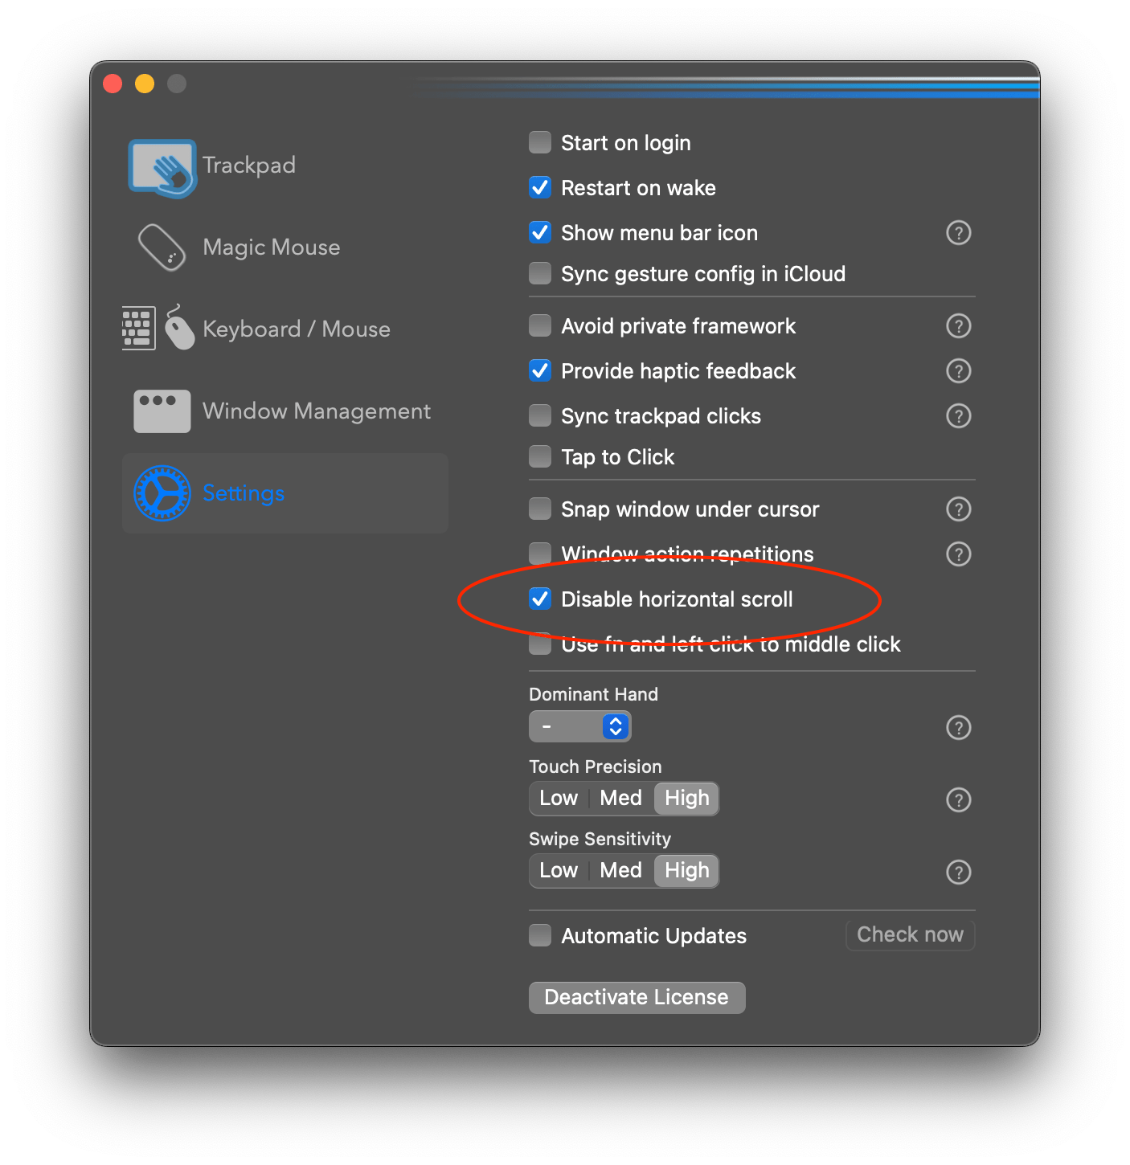1130x1165 pixels.
Task: Enable Start on login
Action: point(539,141)
